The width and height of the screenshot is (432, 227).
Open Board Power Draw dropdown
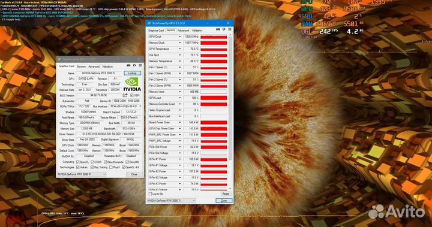coord(180,122)
